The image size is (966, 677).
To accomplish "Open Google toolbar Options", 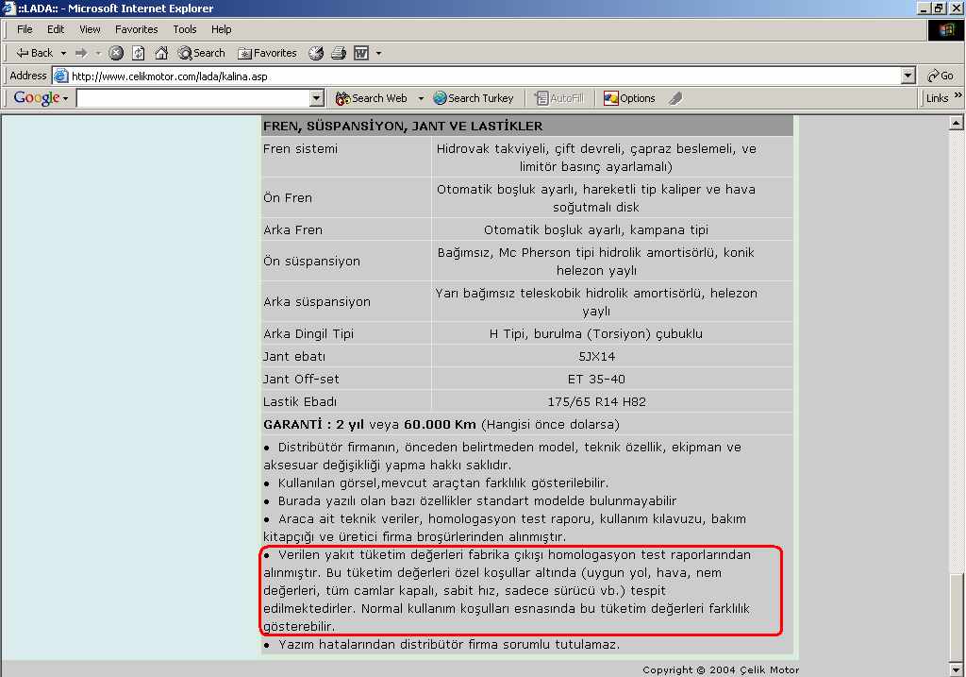I will [629, 98].
